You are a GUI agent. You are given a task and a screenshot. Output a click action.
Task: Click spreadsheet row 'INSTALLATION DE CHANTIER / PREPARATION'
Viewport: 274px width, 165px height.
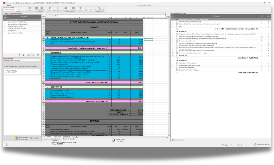coord(94,38)
